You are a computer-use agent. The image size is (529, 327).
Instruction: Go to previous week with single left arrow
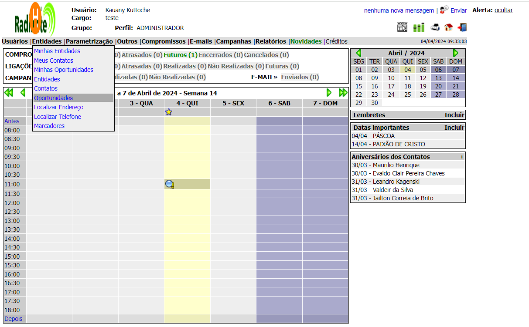[23, 93]
